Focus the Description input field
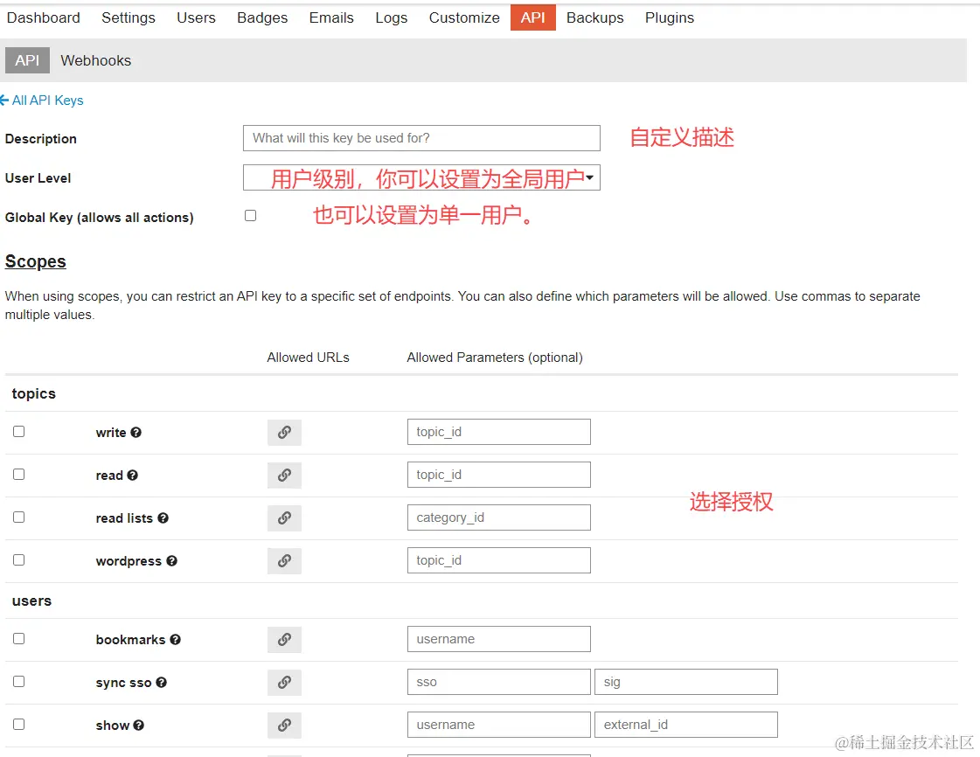980x757 pixels. point(421,138)
